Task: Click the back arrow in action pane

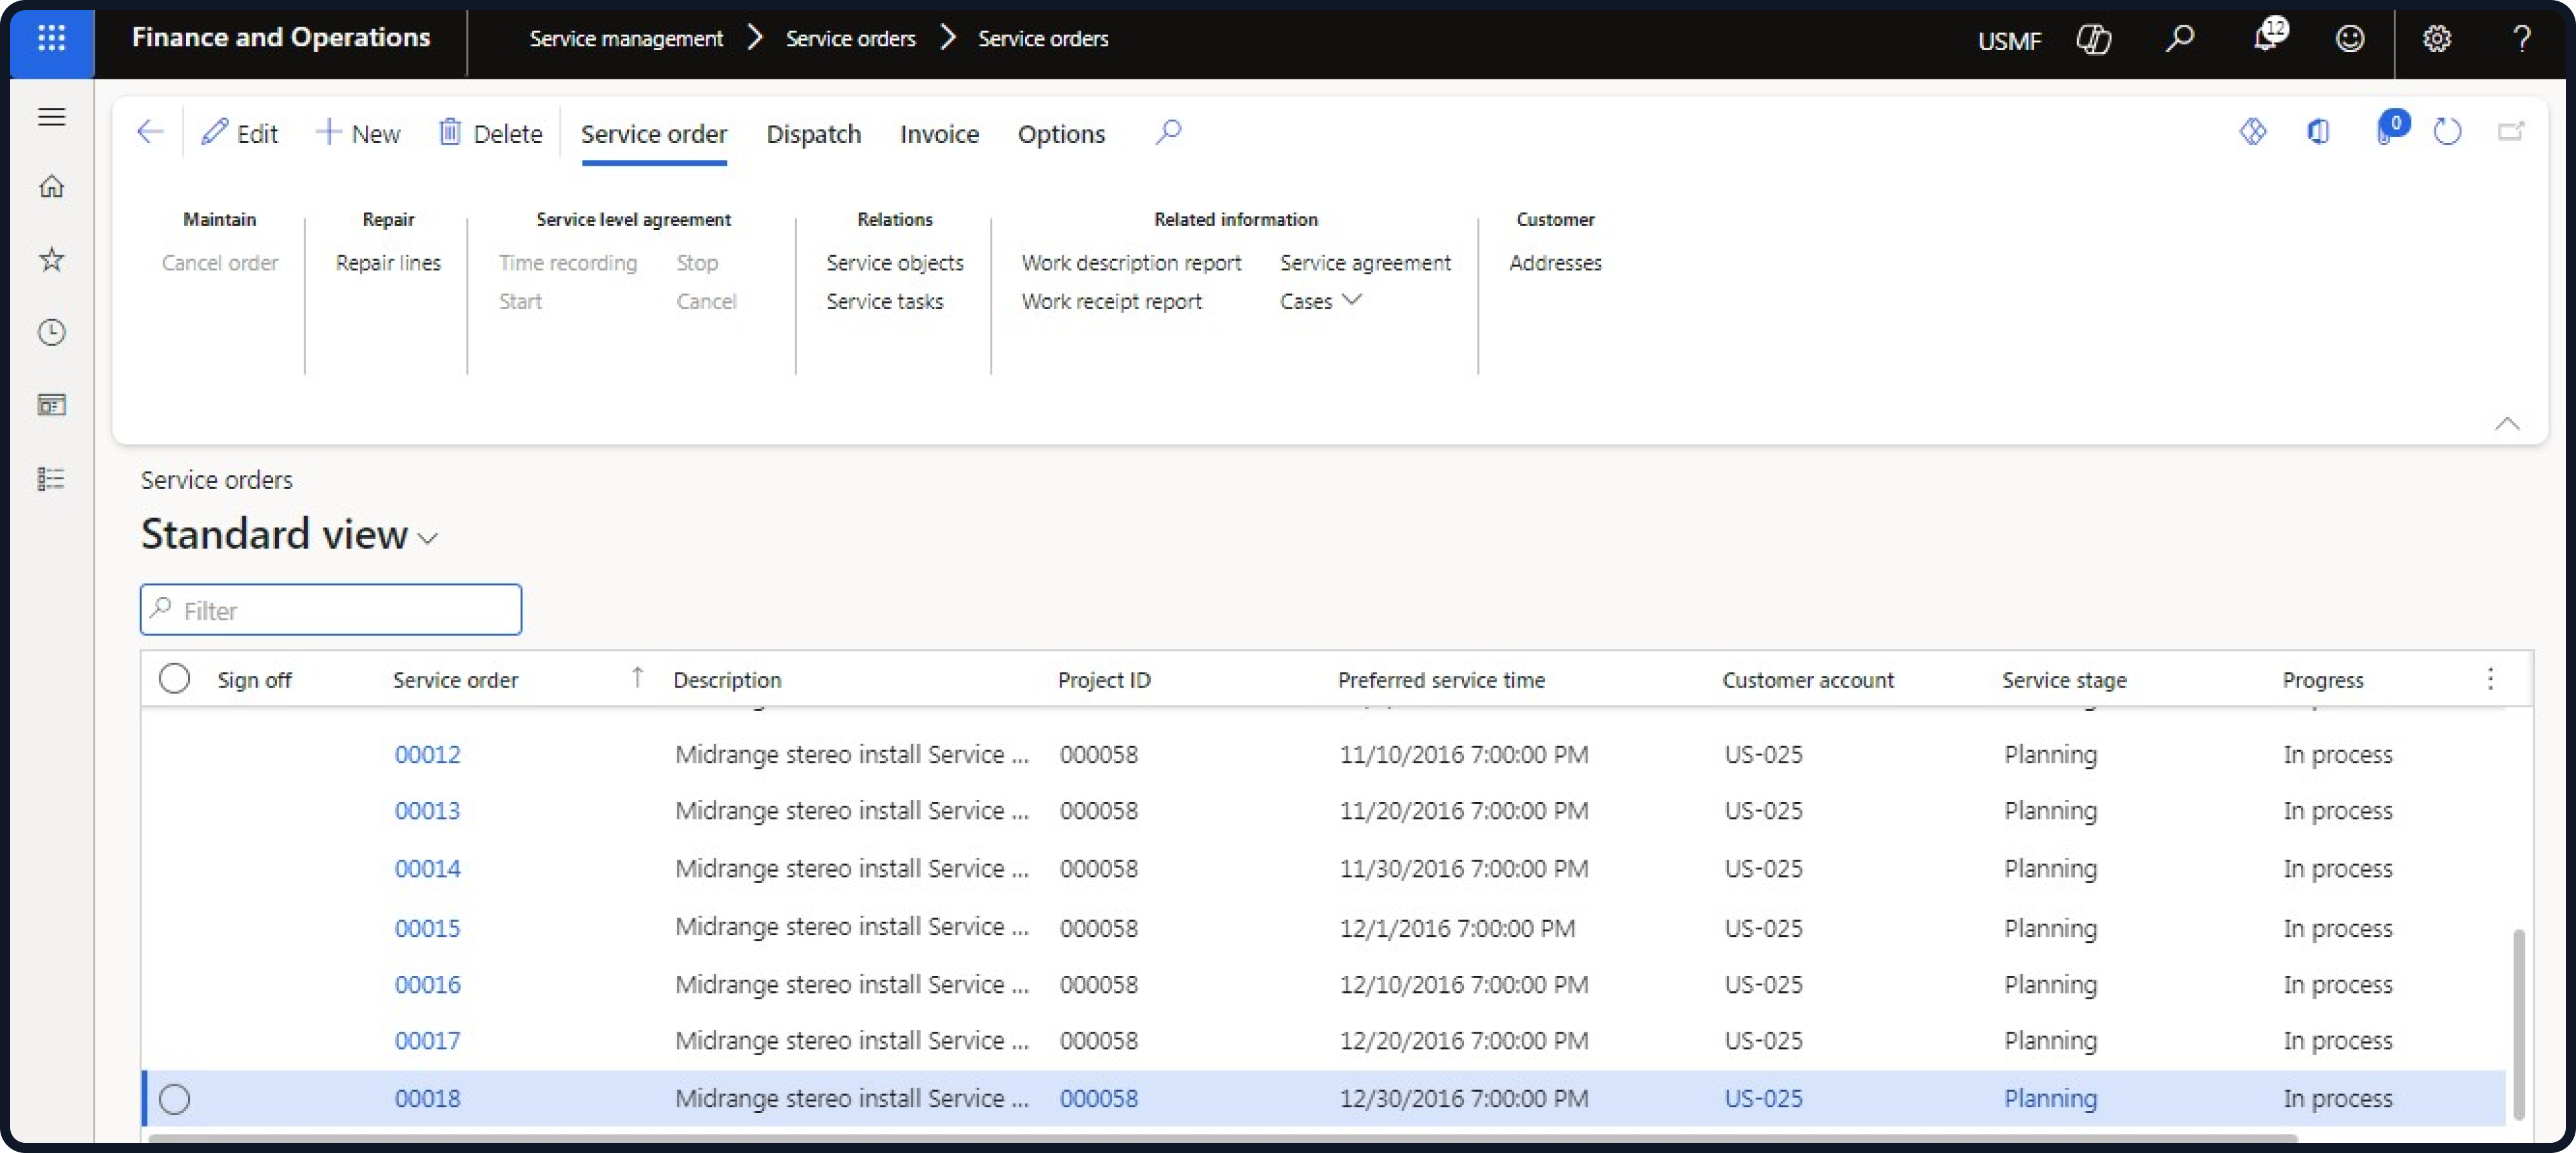Action: click(x=150, y=131)
